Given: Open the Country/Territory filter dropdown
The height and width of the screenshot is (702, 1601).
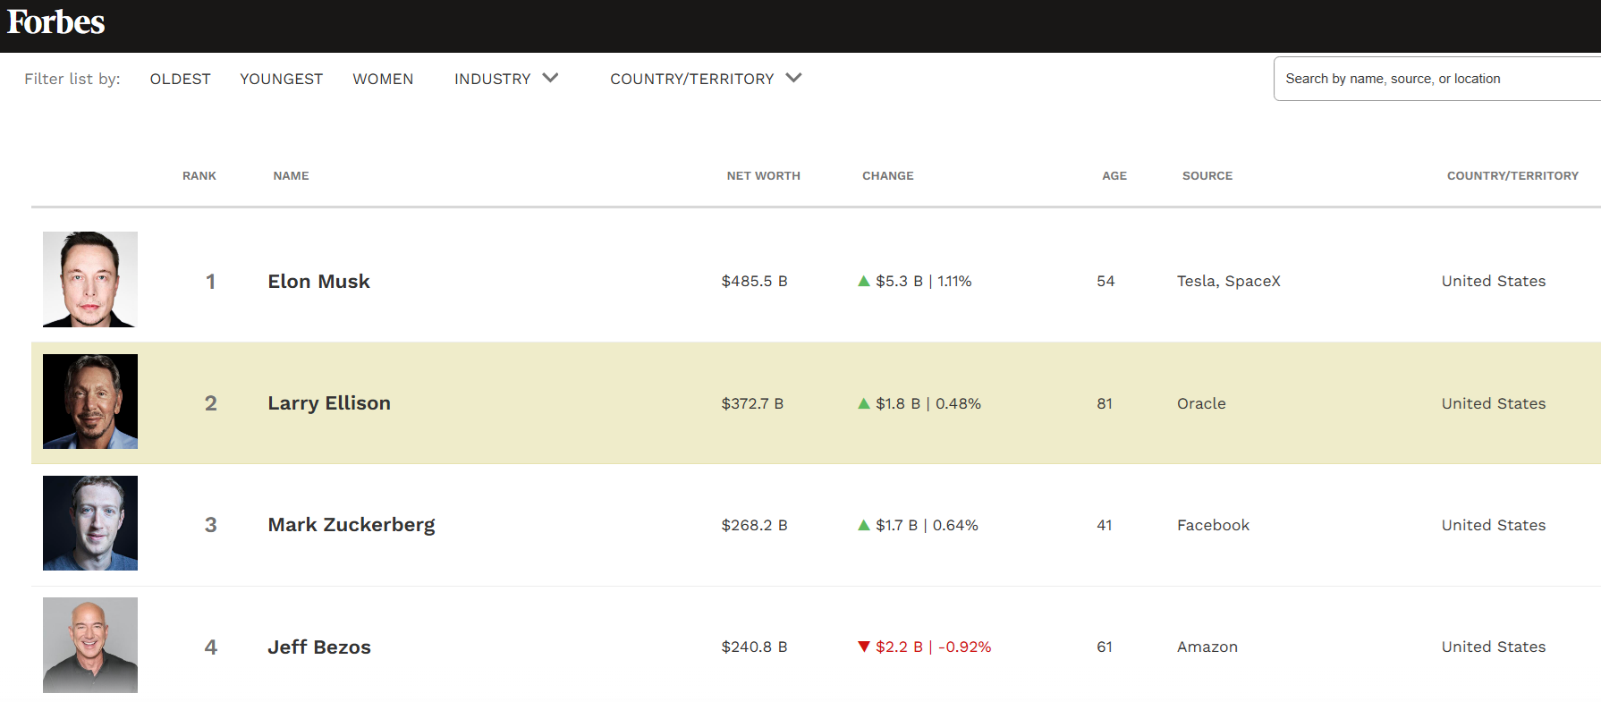Looking at the screenshot, I should point(706,79).
